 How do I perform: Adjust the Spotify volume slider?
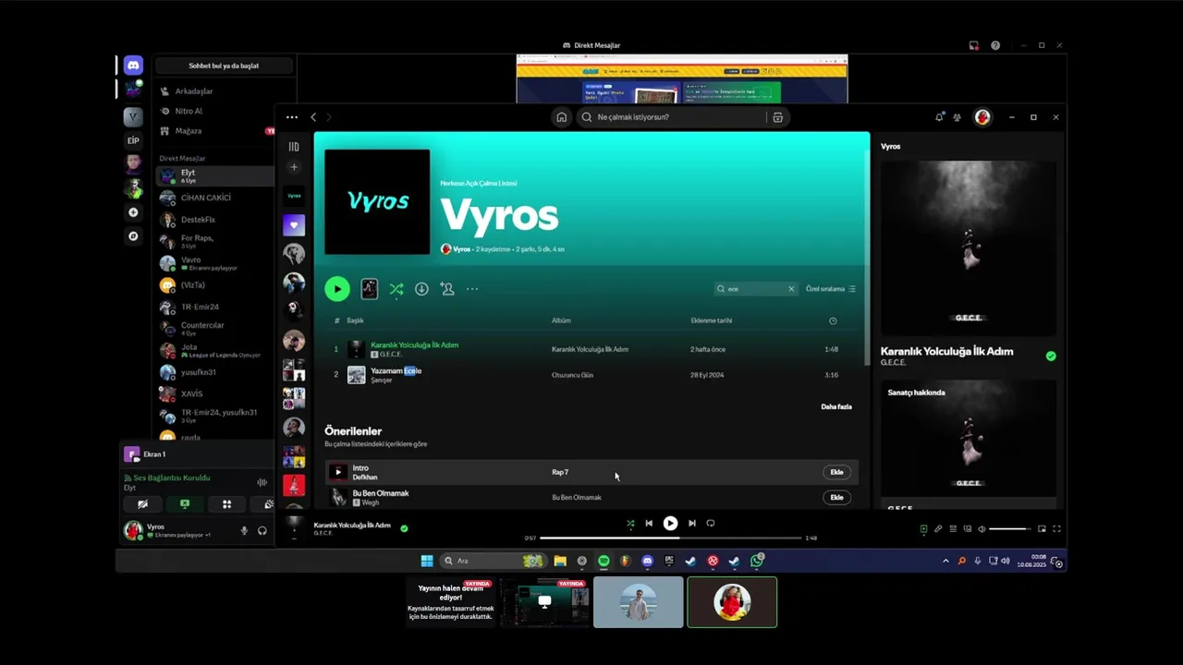(1009, 529)
